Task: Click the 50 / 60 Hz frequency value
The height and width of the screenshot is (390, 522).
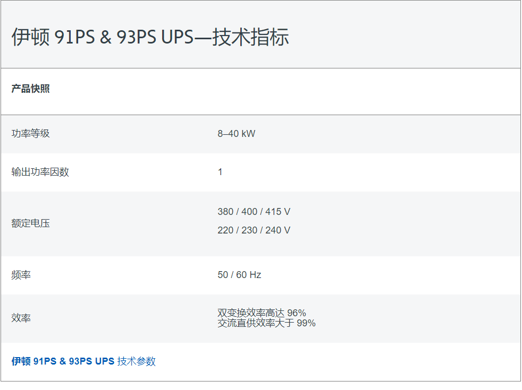Action: 239,275
